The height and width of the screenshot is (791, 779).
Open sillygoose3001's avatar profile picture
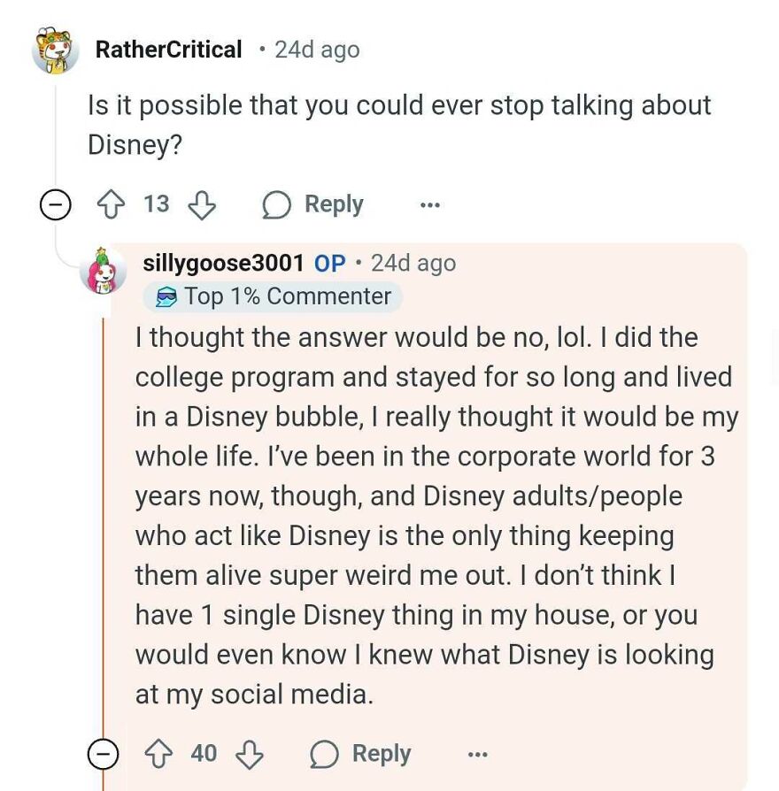pos(103,270)
